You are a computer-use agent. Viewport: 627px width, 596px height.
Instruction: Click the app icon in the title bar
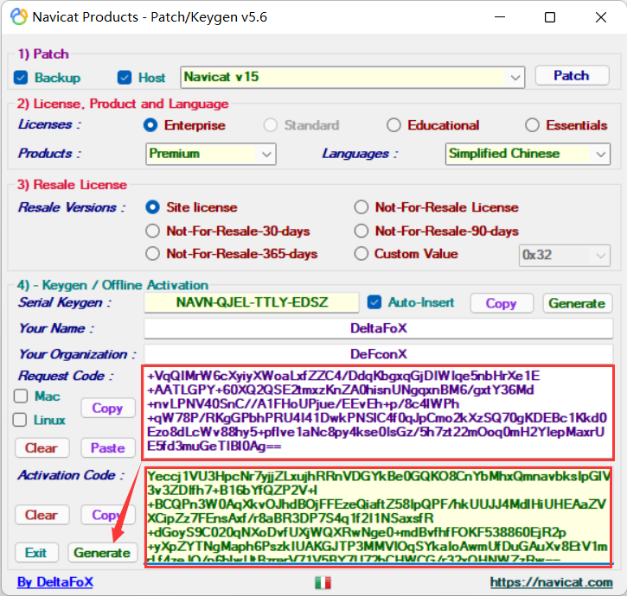16,17
